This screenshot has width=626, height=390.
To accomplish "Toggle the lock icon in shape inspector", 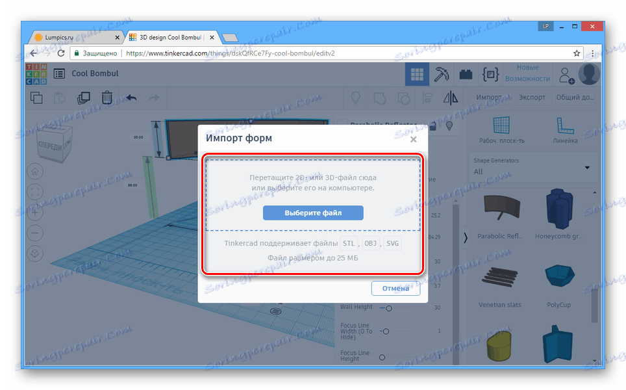I will 432,126.
